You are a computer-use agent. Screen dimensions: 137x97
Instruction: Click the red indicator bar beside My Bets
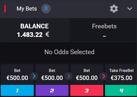(x=5, y=9)
